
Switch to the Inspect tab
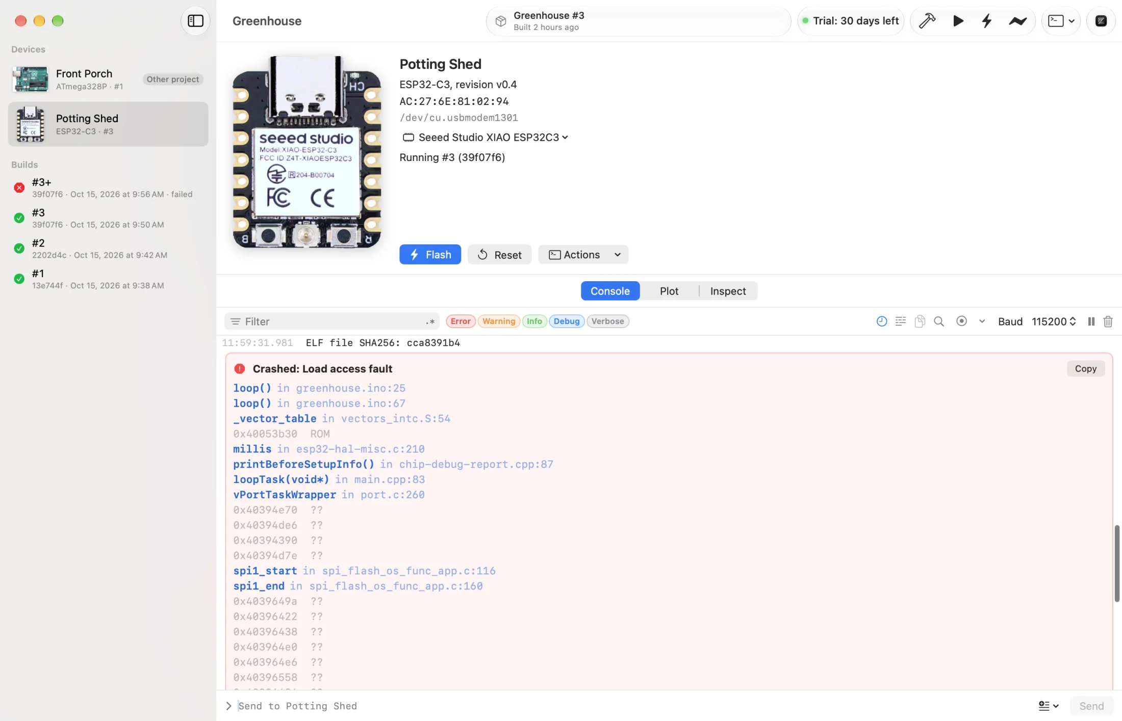(728, 291)
